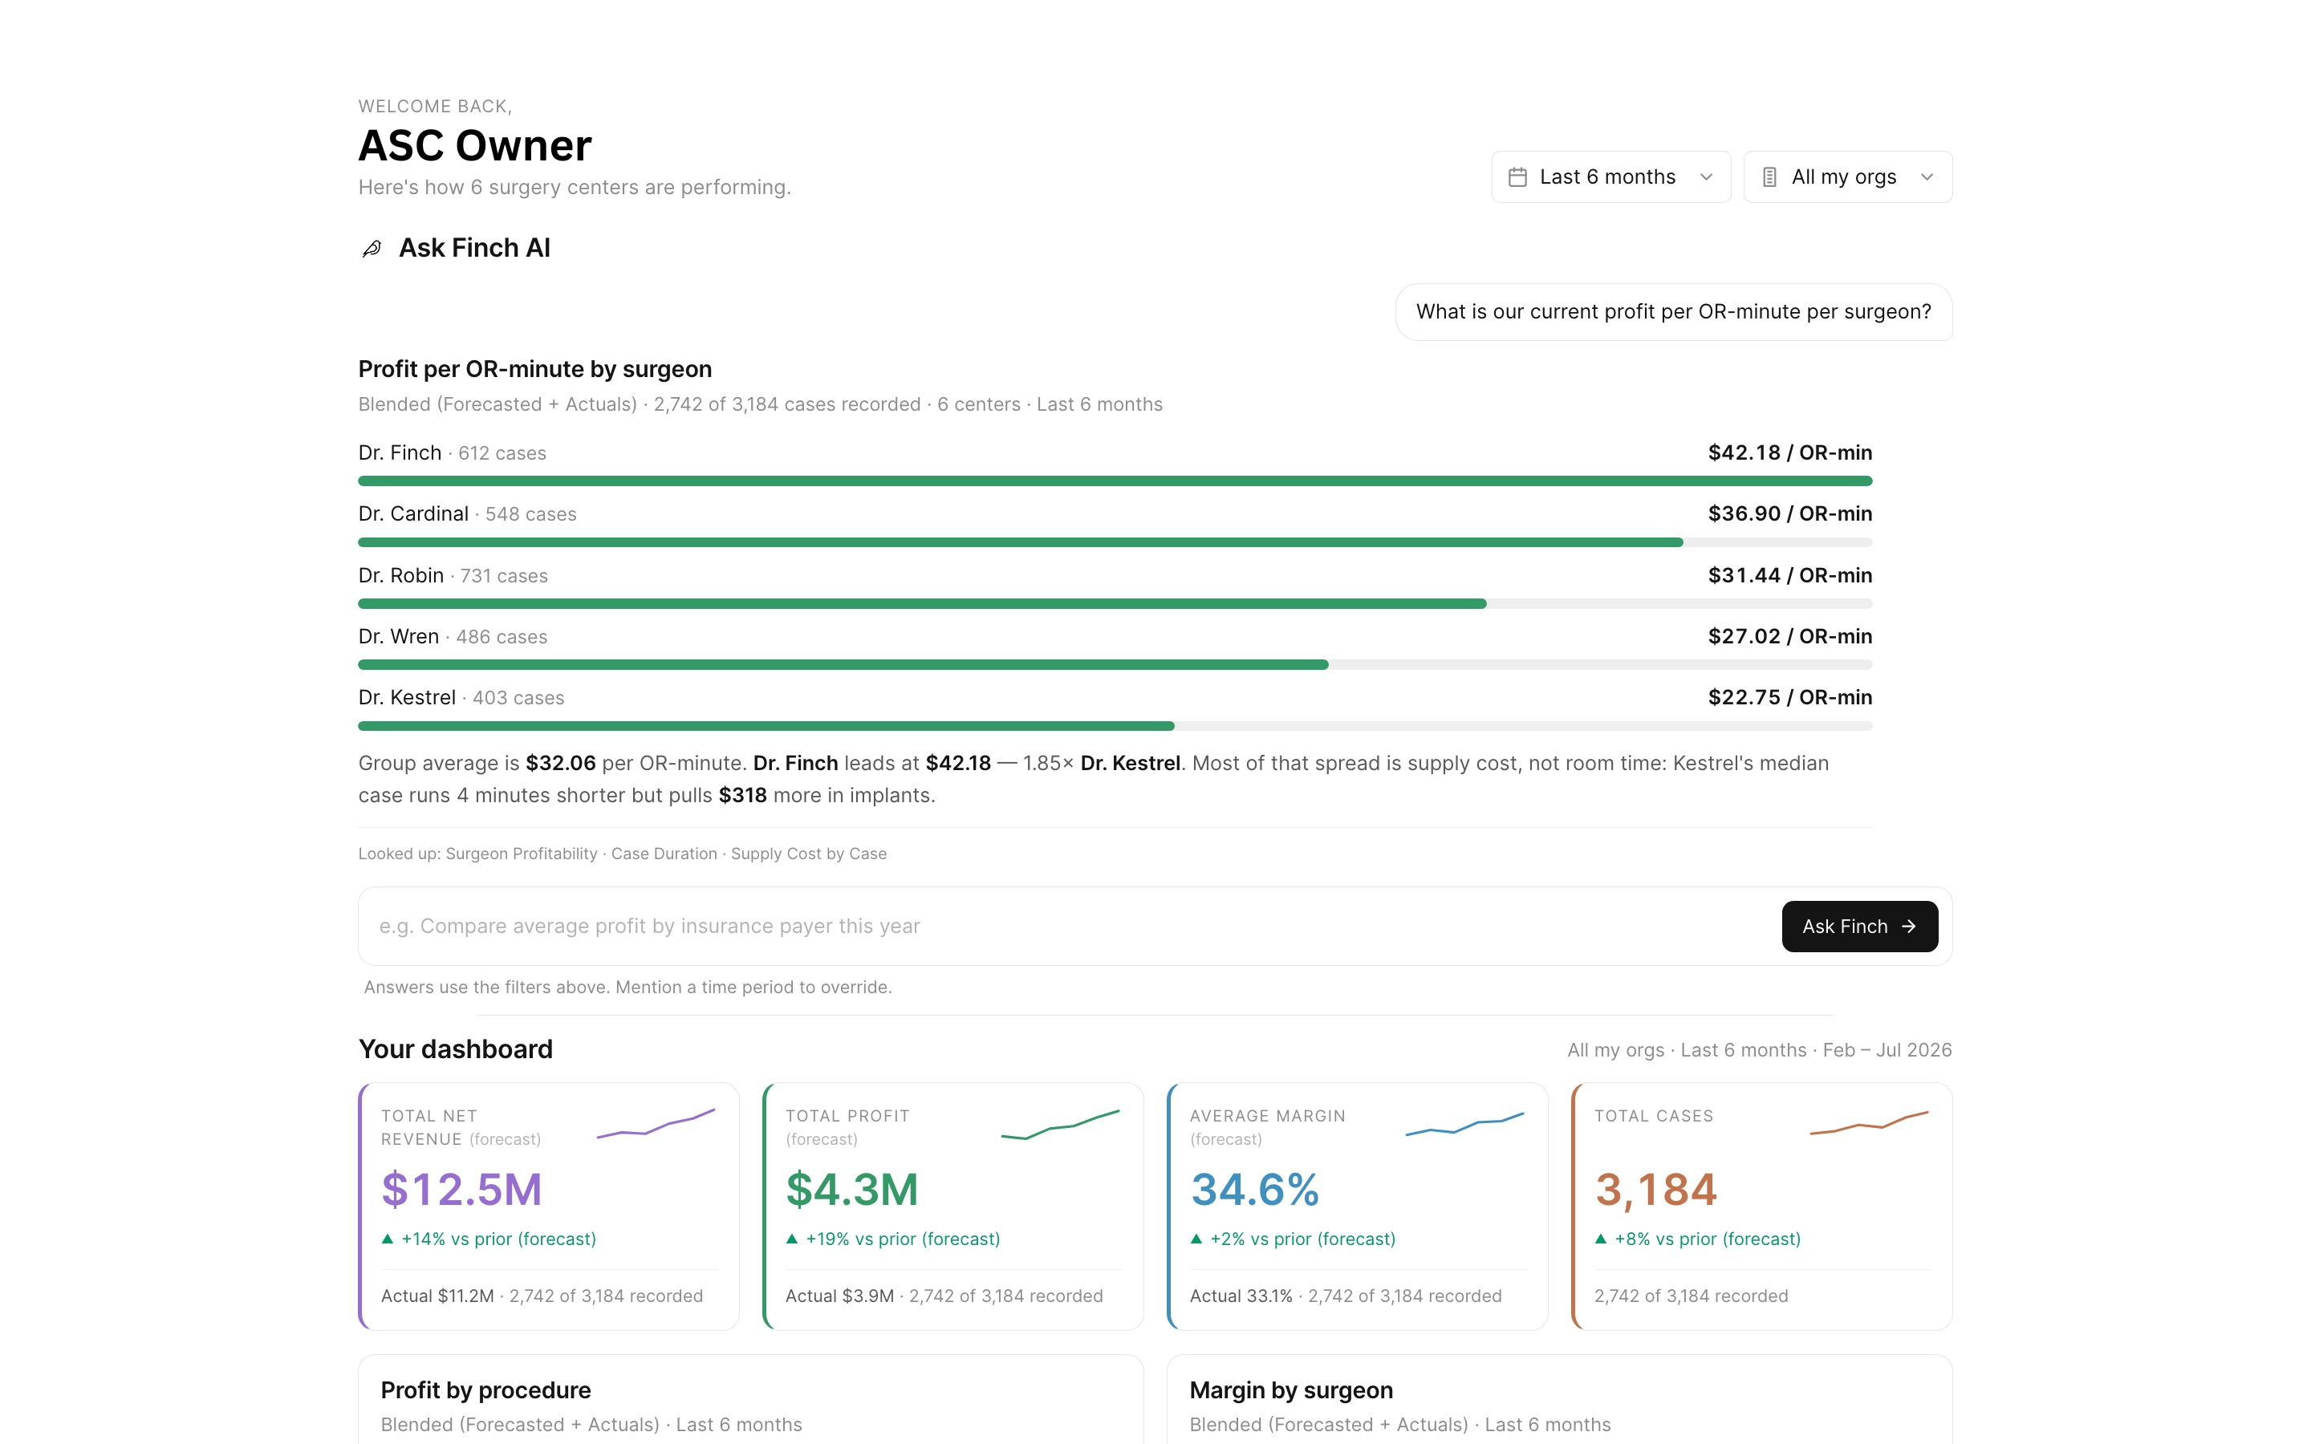Click the Average Margin sparkline chart
The width and height of the screenshot is (2311, 1444).
click(1465, 1124)
